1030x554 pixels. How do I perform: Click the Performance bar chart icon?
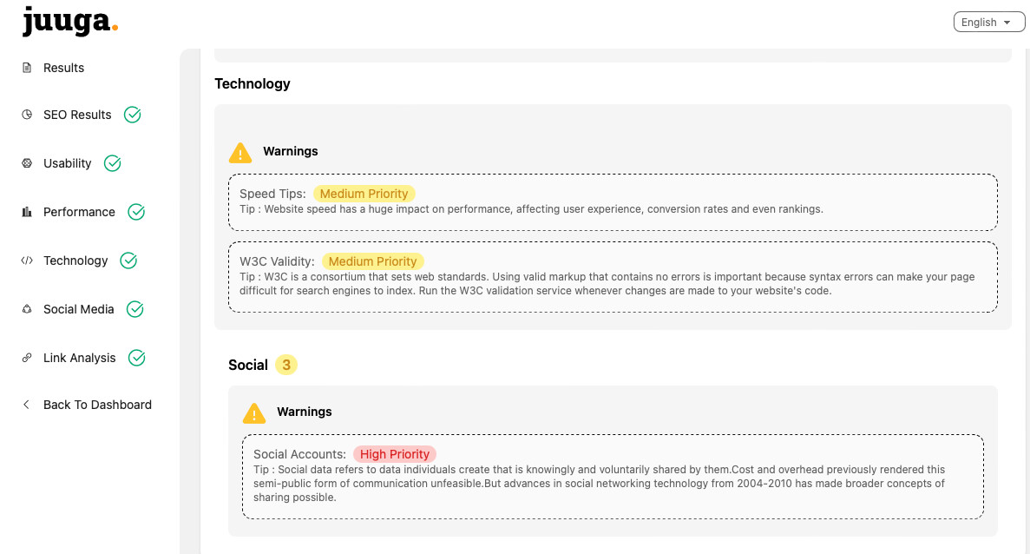tap(27, 212)
